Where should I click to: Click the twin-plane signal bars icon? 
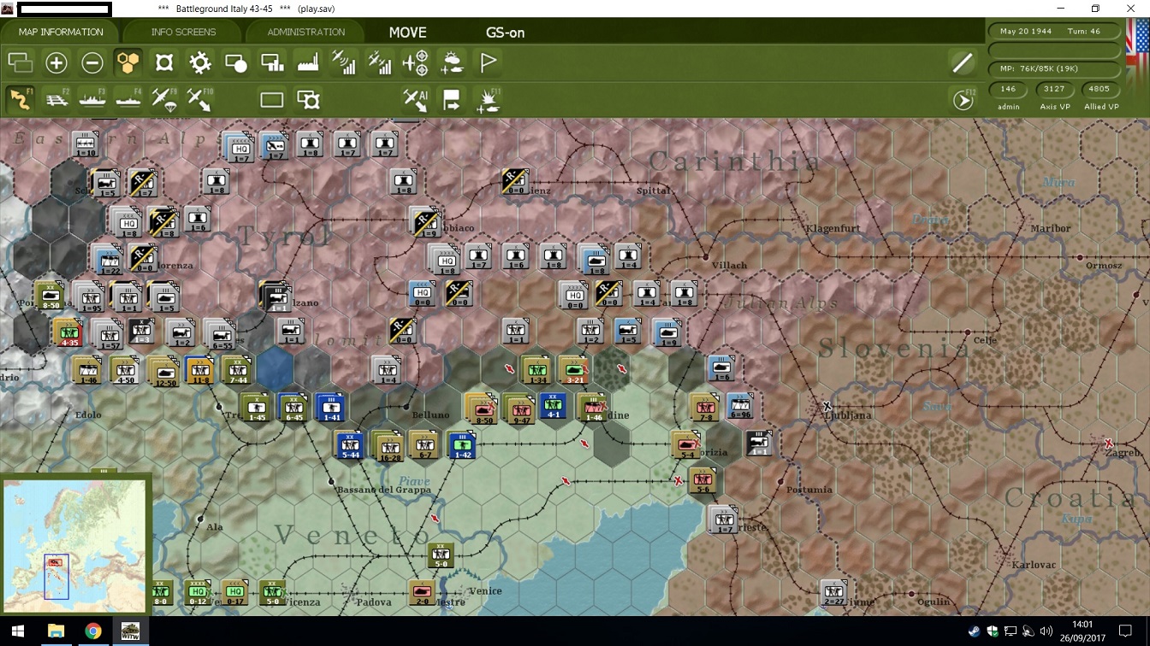[380, 62]
